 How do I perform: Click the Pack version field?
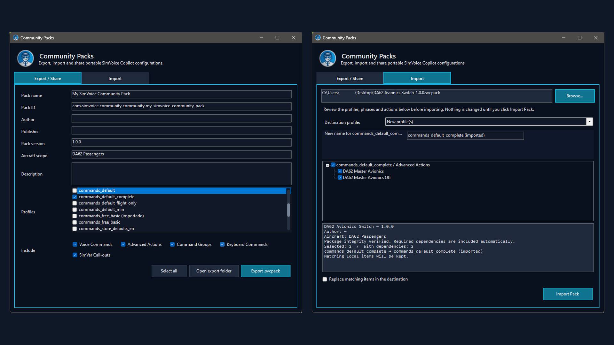point(181,142)
